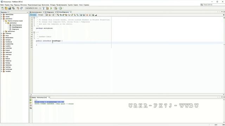Viewport: 225px width, 126px height.
Task: Click the Start Macro Recording red icon
Action: click(x=87, y=15)
